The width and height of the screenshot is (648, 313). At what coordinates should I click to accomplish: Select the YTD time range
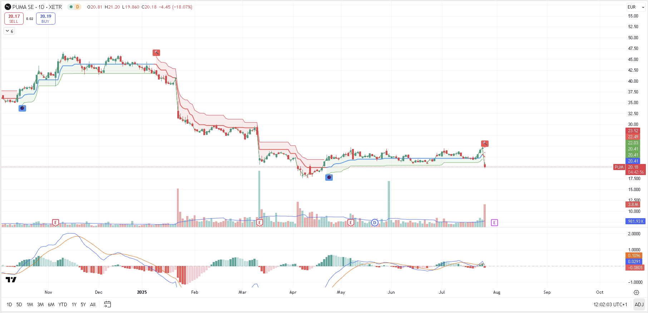63,304
